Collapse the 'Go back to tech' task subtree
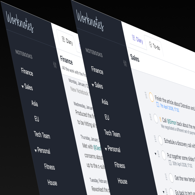 (x=164, y=192)
